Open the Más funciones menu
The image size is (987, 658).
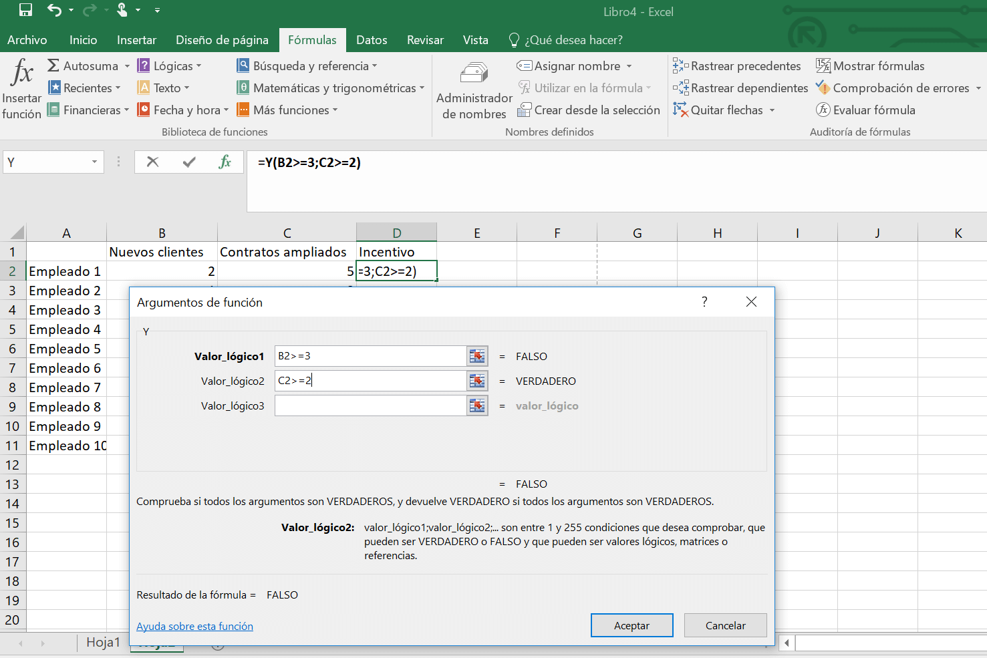pyautogui.click(x=287, y=110)
